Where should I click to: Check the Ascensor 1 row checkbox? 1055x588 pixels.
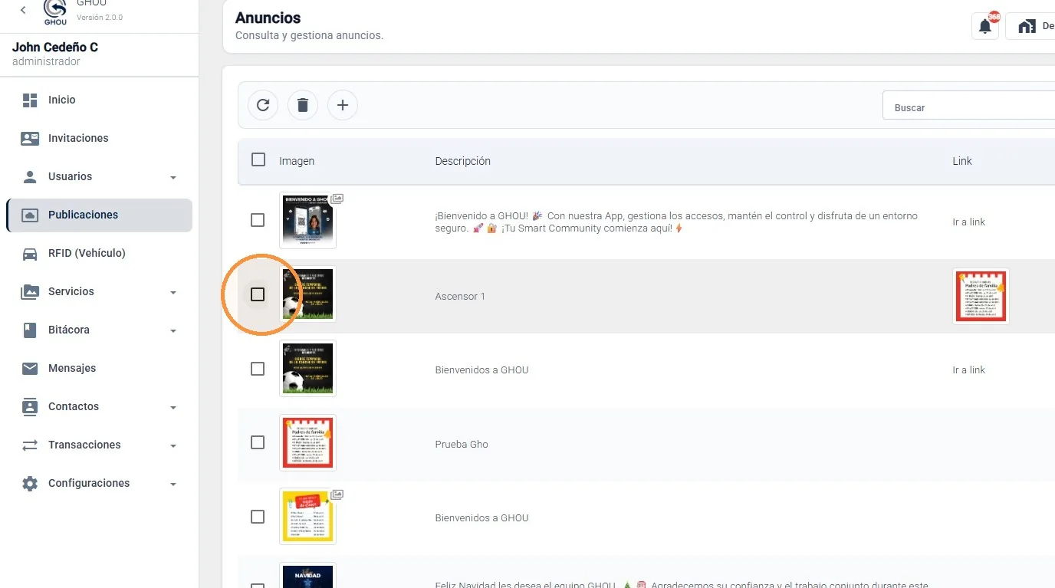[x=258, y=294]
